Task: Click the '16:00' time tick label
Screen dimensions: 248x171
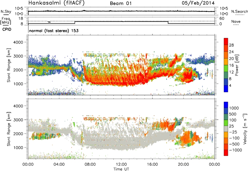Action: point(152,165)
